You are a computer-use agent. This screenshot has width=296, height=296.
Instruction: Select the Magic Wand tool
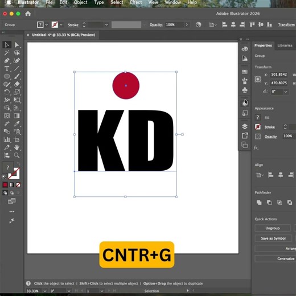(7, 53)
